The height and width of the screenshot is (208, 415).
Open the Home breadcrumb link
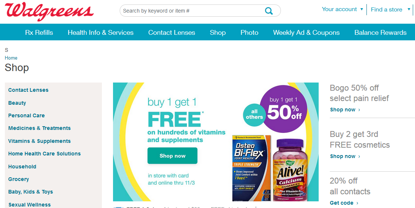pyautogui.click(x=11, y=58)
